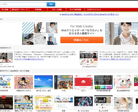The height and width of the screenshot is (112, 138).
Task: Open the webクリエイター特化型求人 news link
Action: click(90, 14)
